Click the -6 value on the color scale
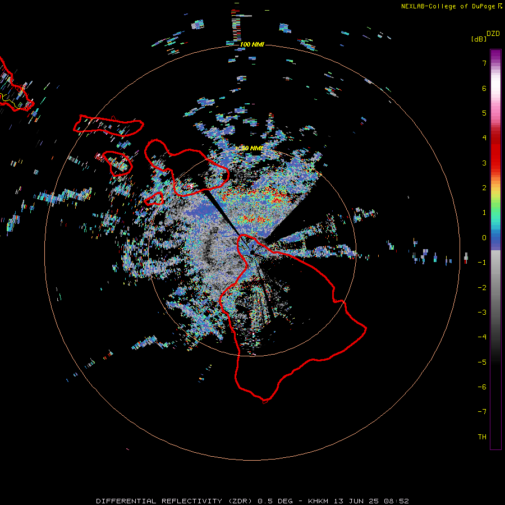The width and height of the screenshot is (505, 505). click(x=482, y=387)
